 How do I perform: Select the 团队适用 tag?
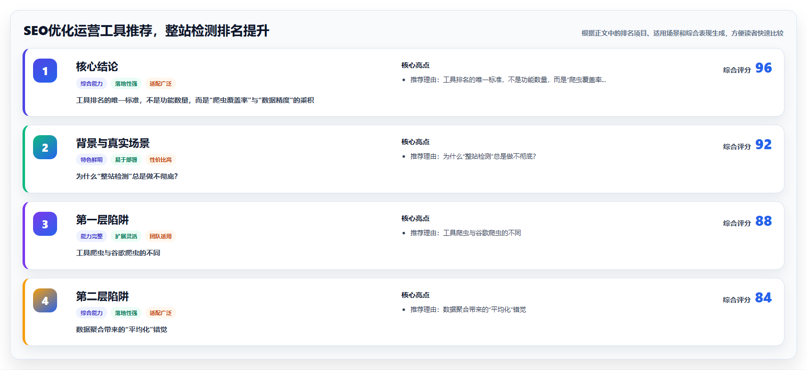click(x=161, y=236)
